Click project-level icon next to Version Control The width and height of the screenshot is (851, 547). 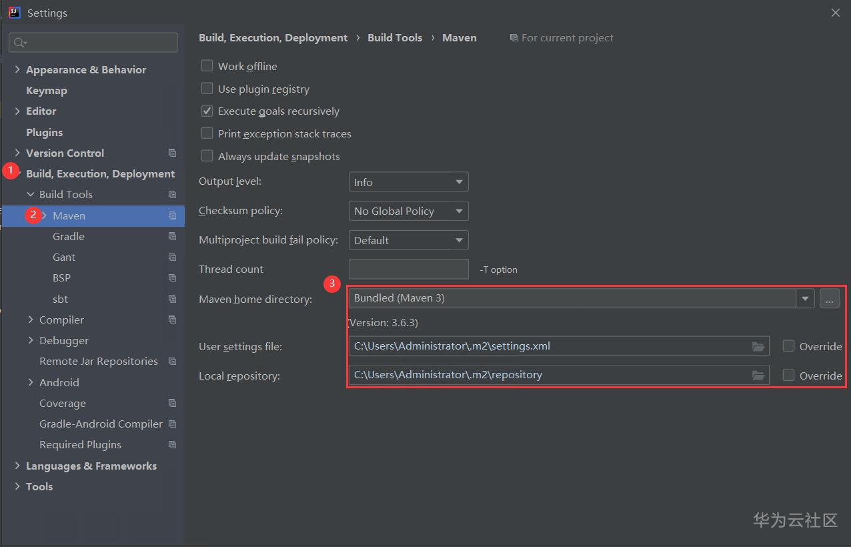172,153
